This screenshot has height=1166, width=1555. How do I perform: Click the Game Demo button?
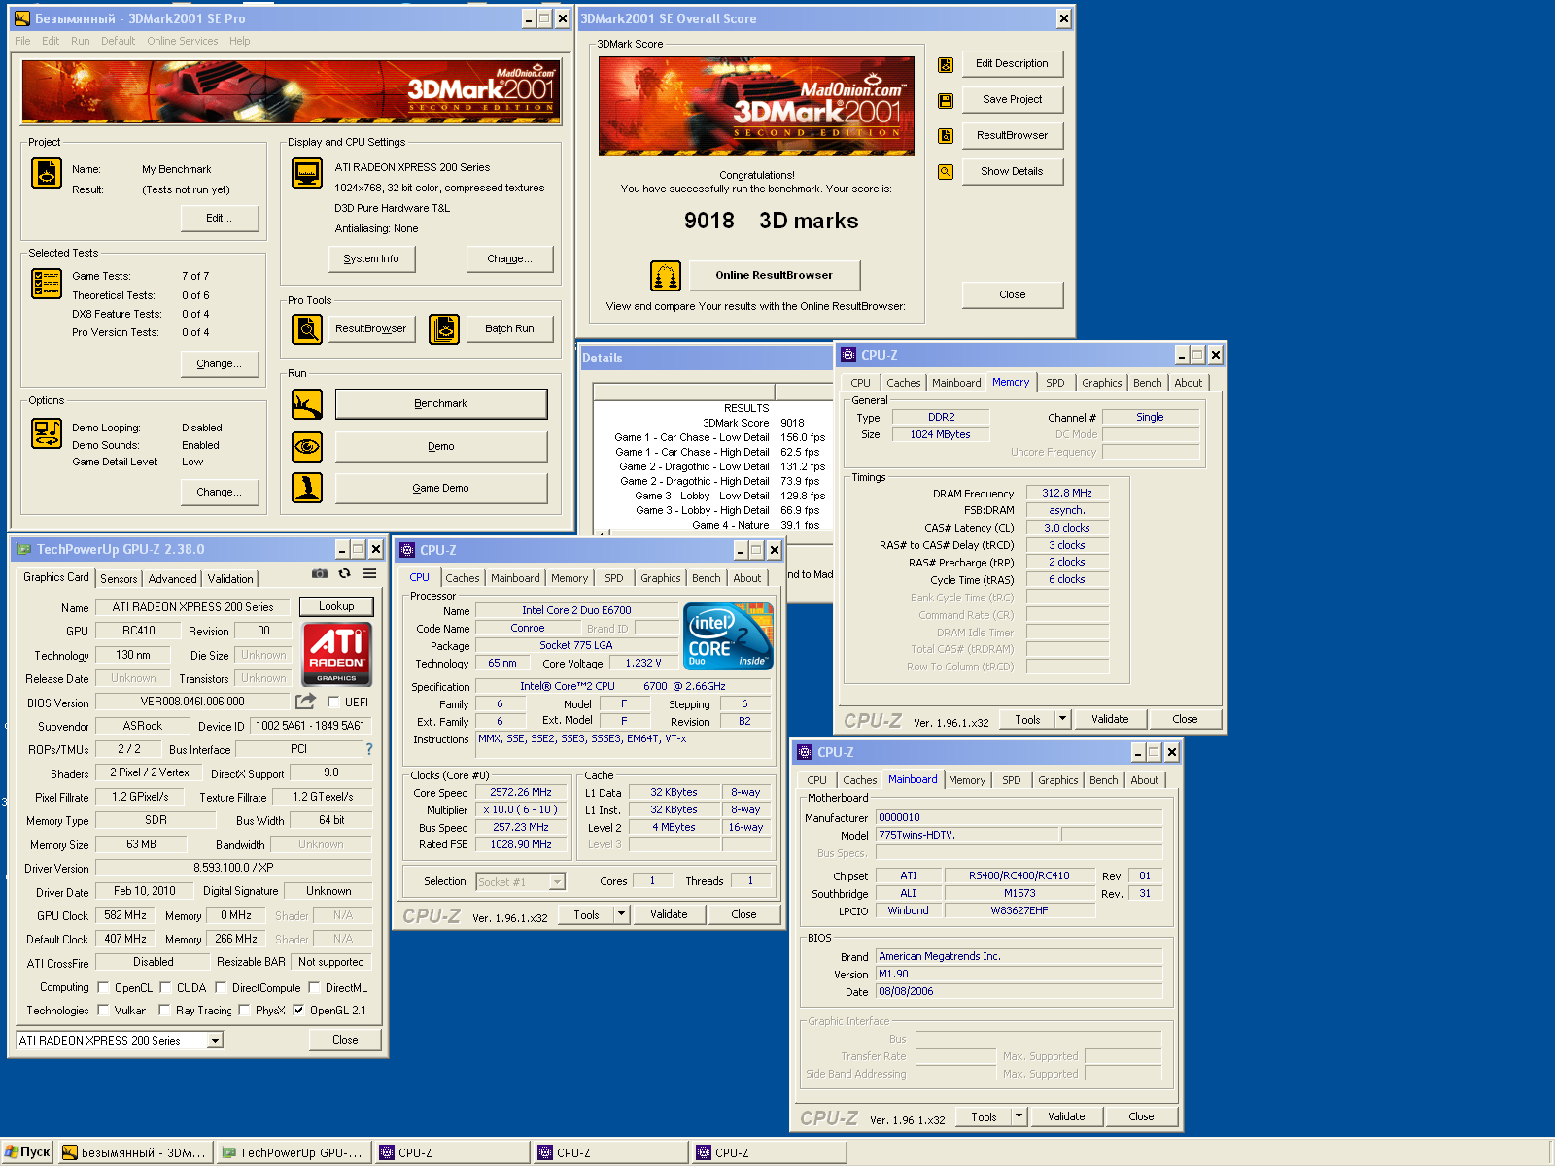point(441,488)
